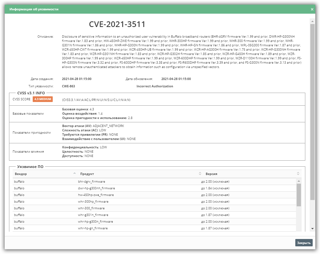
Task: Click the Базовая оценка 4.3 line
Action: (78, 109)
